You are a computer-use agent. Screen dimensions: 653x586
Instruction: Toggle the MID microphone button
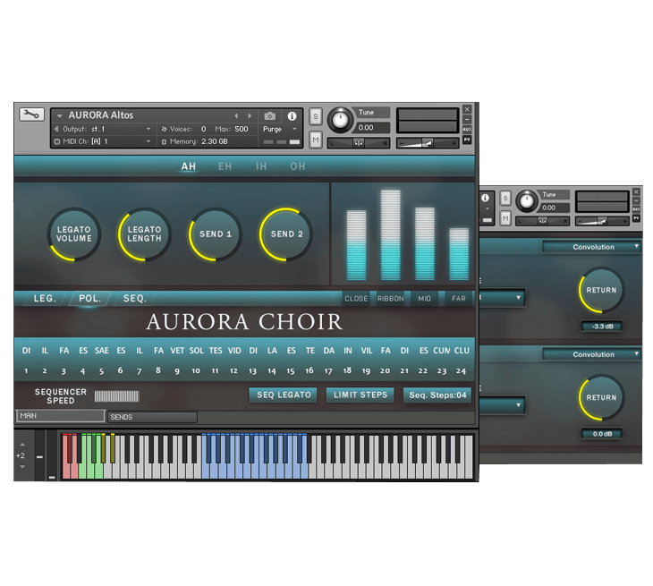coord(424,299)
